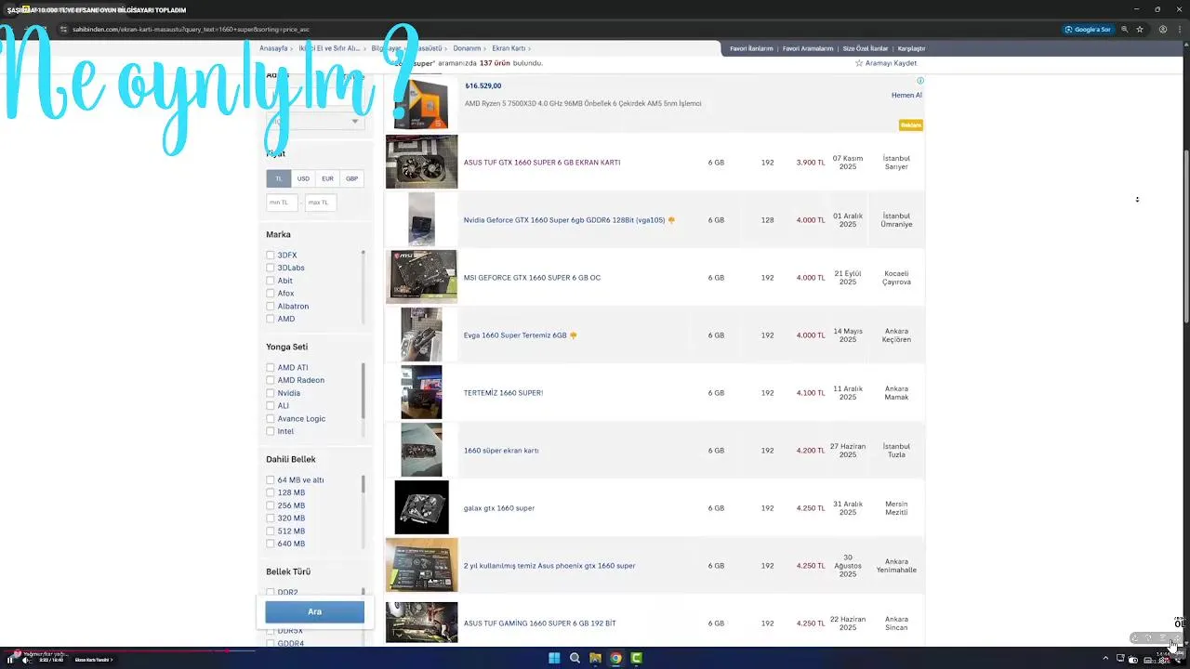Tick the DDR2 memory type checkbox

[x=271, y=592]
